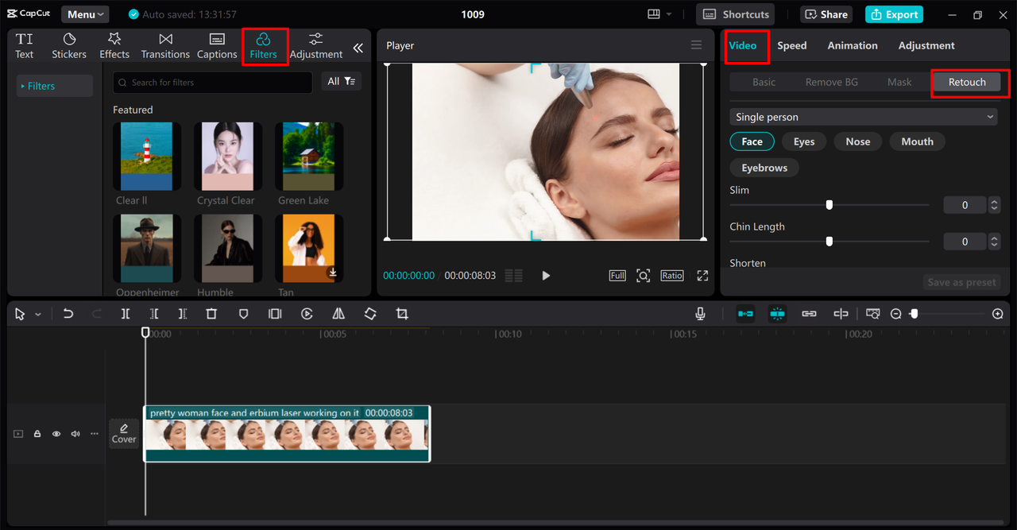This screenshot has height=530, width=1017.
Task: Lock the video track
Action: pyautogui.click(x=37, y=434)
